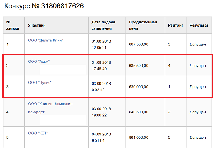Click the price cell 640 500,00
The width and height of the screenshot is (216, 152).
[139, 112]
